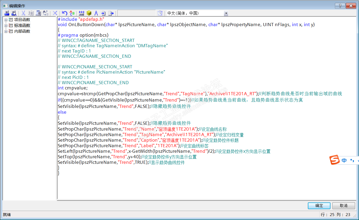Click the WINCC:PICNAME_SECTION_START comment line

(x=95, y=67)
